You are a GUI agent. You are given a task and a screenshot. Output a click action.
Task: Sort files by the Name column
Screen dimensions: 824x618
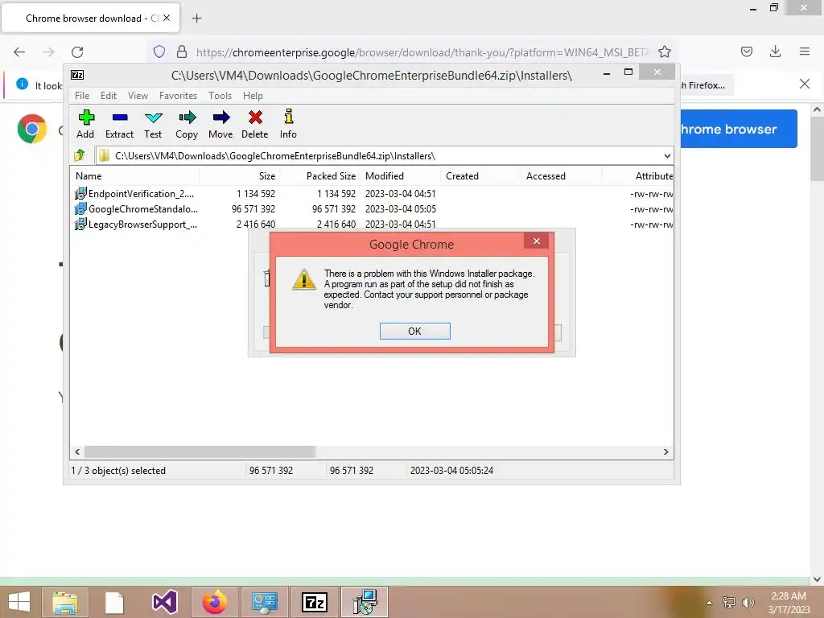coord(134,176)
